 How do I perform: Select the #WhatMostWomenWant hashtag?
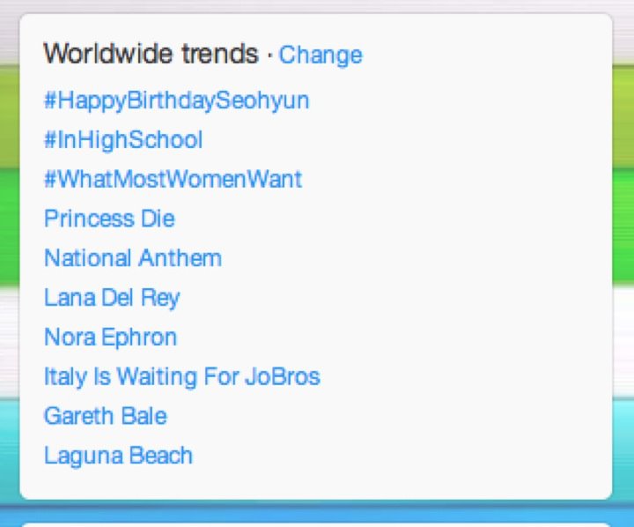(x=173, y=179)
